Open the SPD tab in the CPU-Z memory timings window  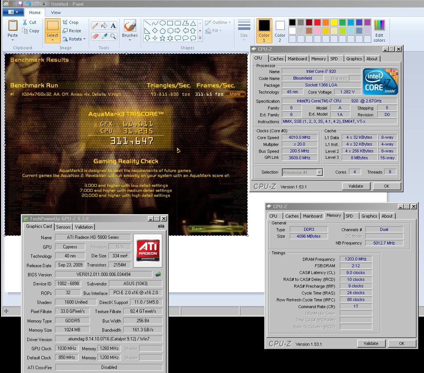(x=349, y=216)
